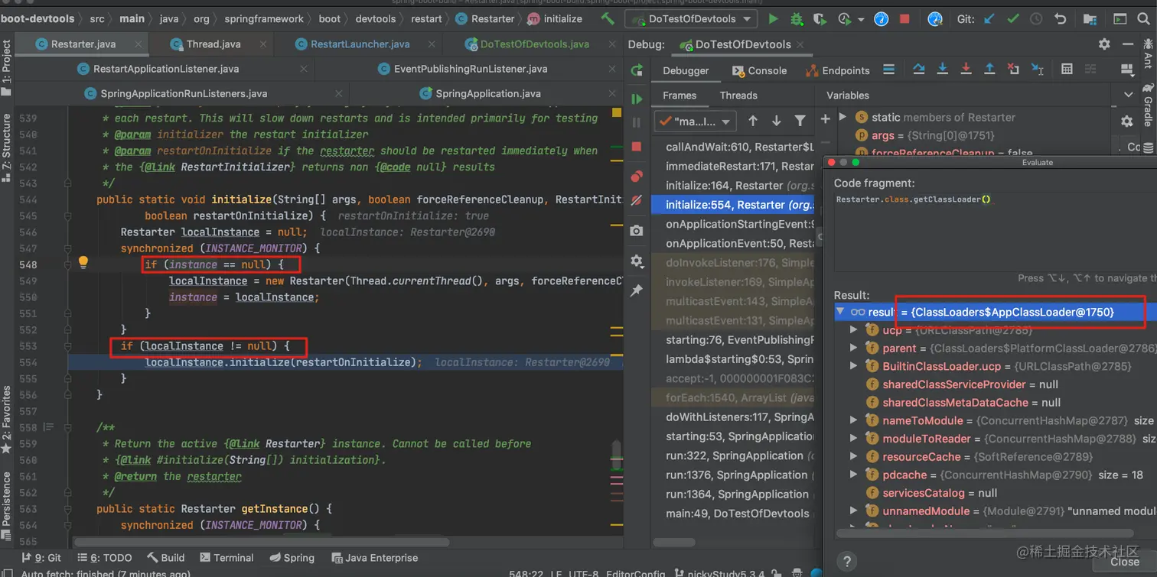The width and height of the screenshot is (1157, 577).
Task: Open the Spring tool window
Action: (291, 558)
